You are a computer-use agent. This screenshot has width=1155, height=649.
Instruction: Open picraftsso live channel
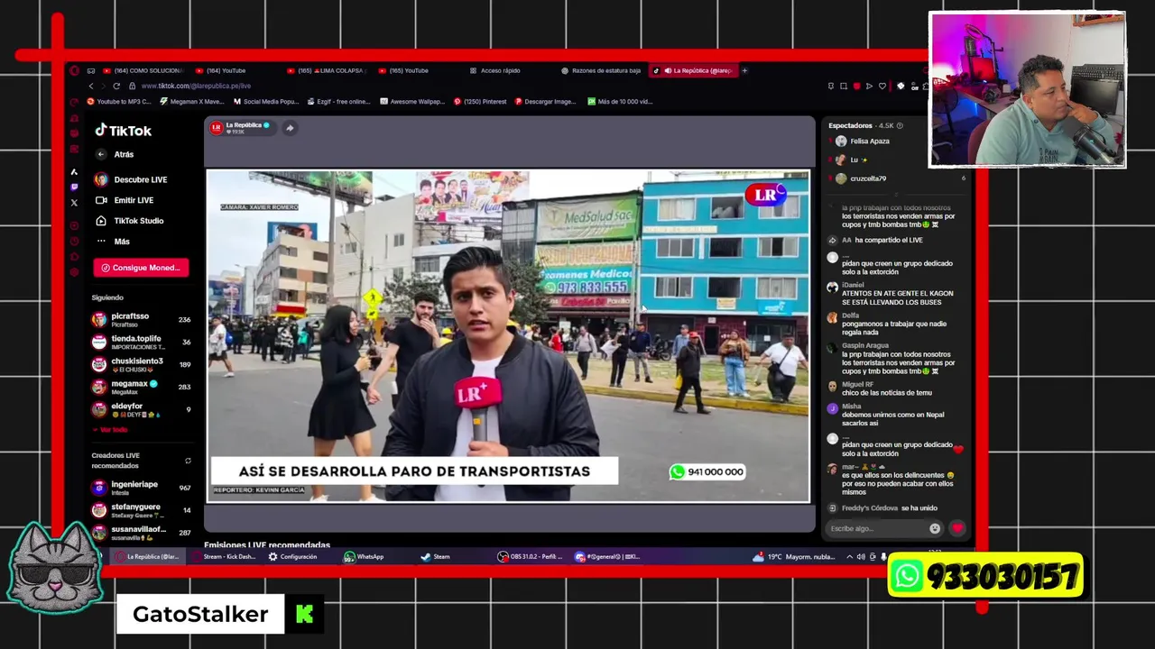click(x=141, y=319)
